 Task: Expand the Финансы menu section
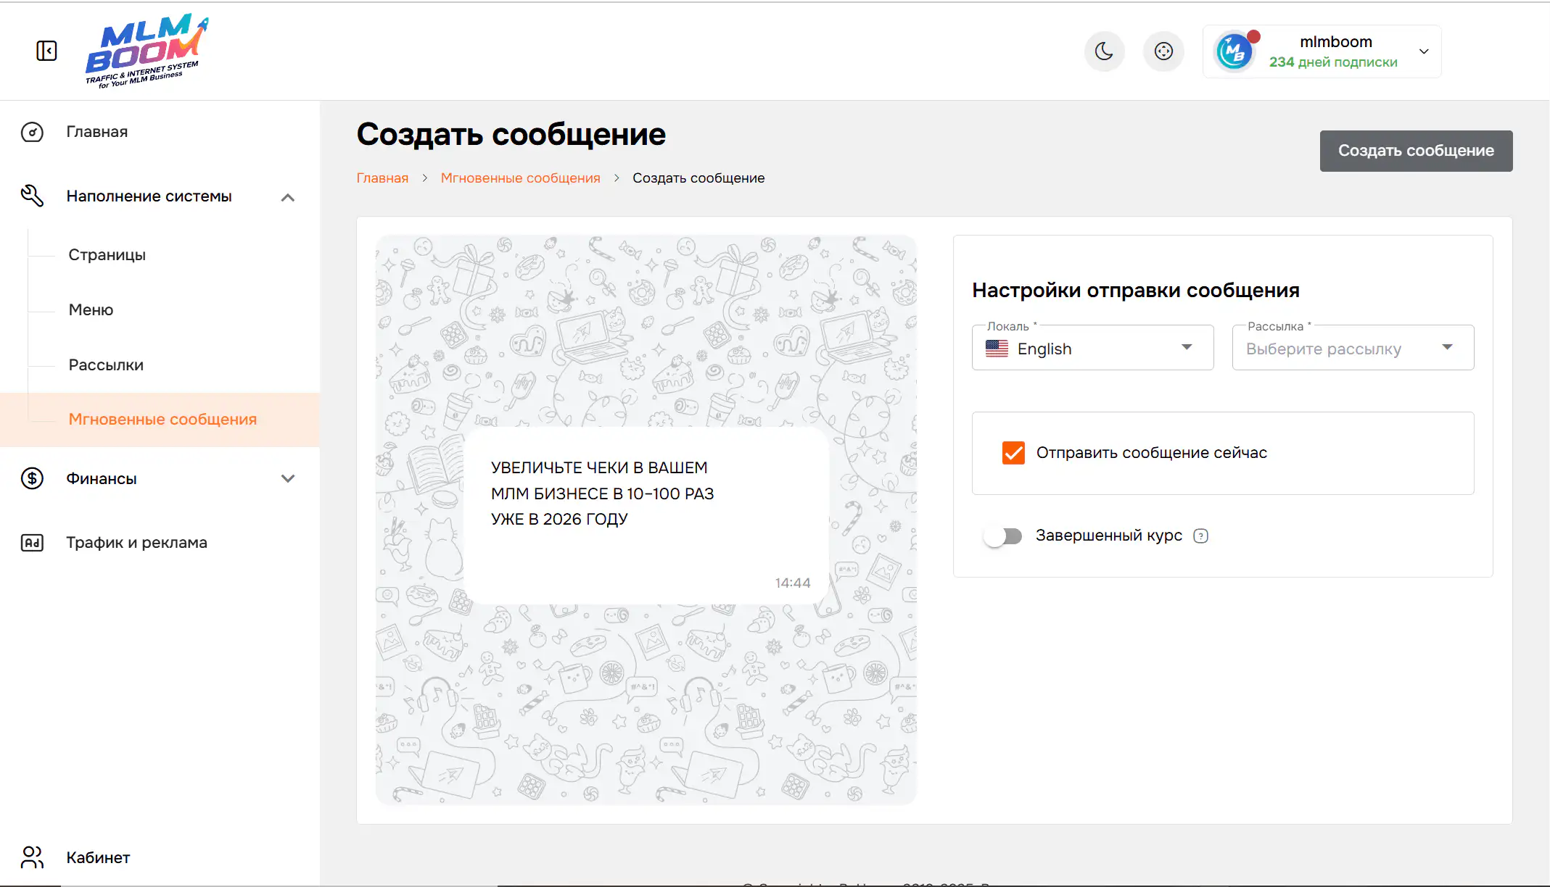tap(288, 478)
